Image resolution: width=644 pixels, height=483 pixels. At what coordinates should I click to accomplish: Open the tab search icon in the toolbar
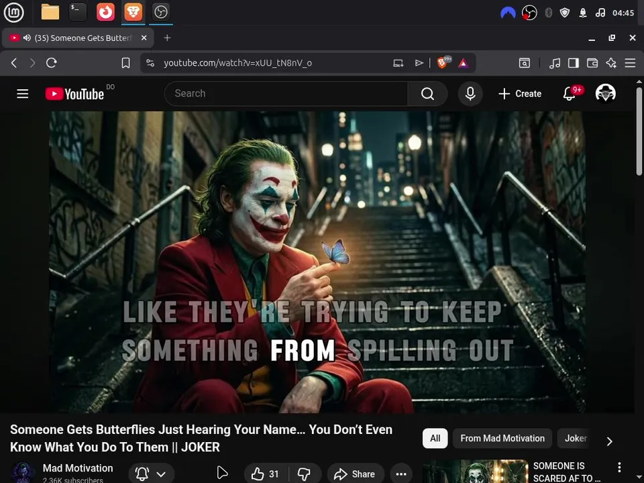tap(525, 63)
